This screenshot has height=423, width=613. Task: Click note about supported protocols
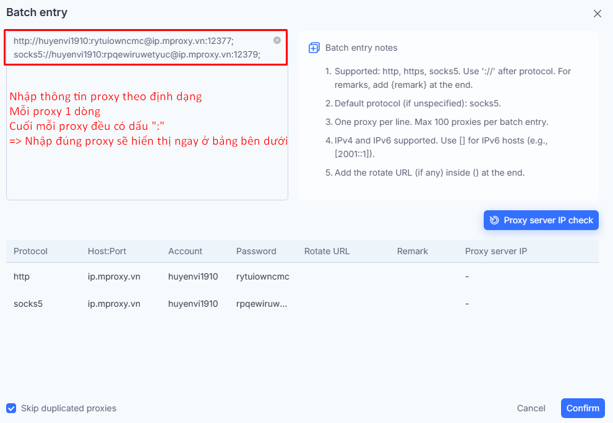point(452,78)
